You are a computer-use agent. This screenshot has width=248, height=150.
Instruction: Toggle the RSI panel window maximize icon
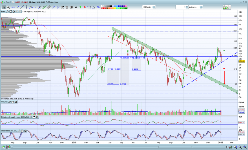pyautogui.click(x=34, y=117)
